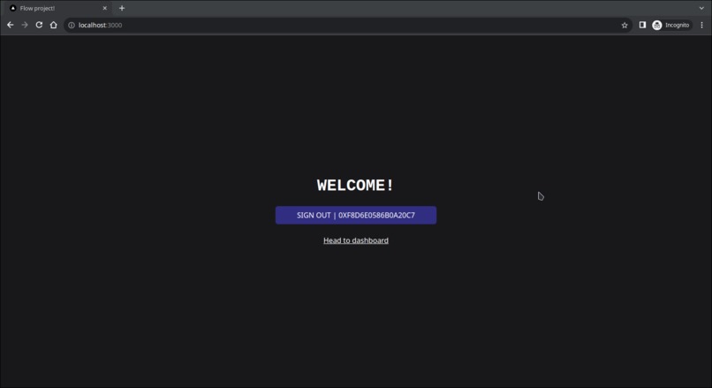Screen dimensions: 712x388
Task: Open the Incognito profile indicator
Action: coord(671,25)
